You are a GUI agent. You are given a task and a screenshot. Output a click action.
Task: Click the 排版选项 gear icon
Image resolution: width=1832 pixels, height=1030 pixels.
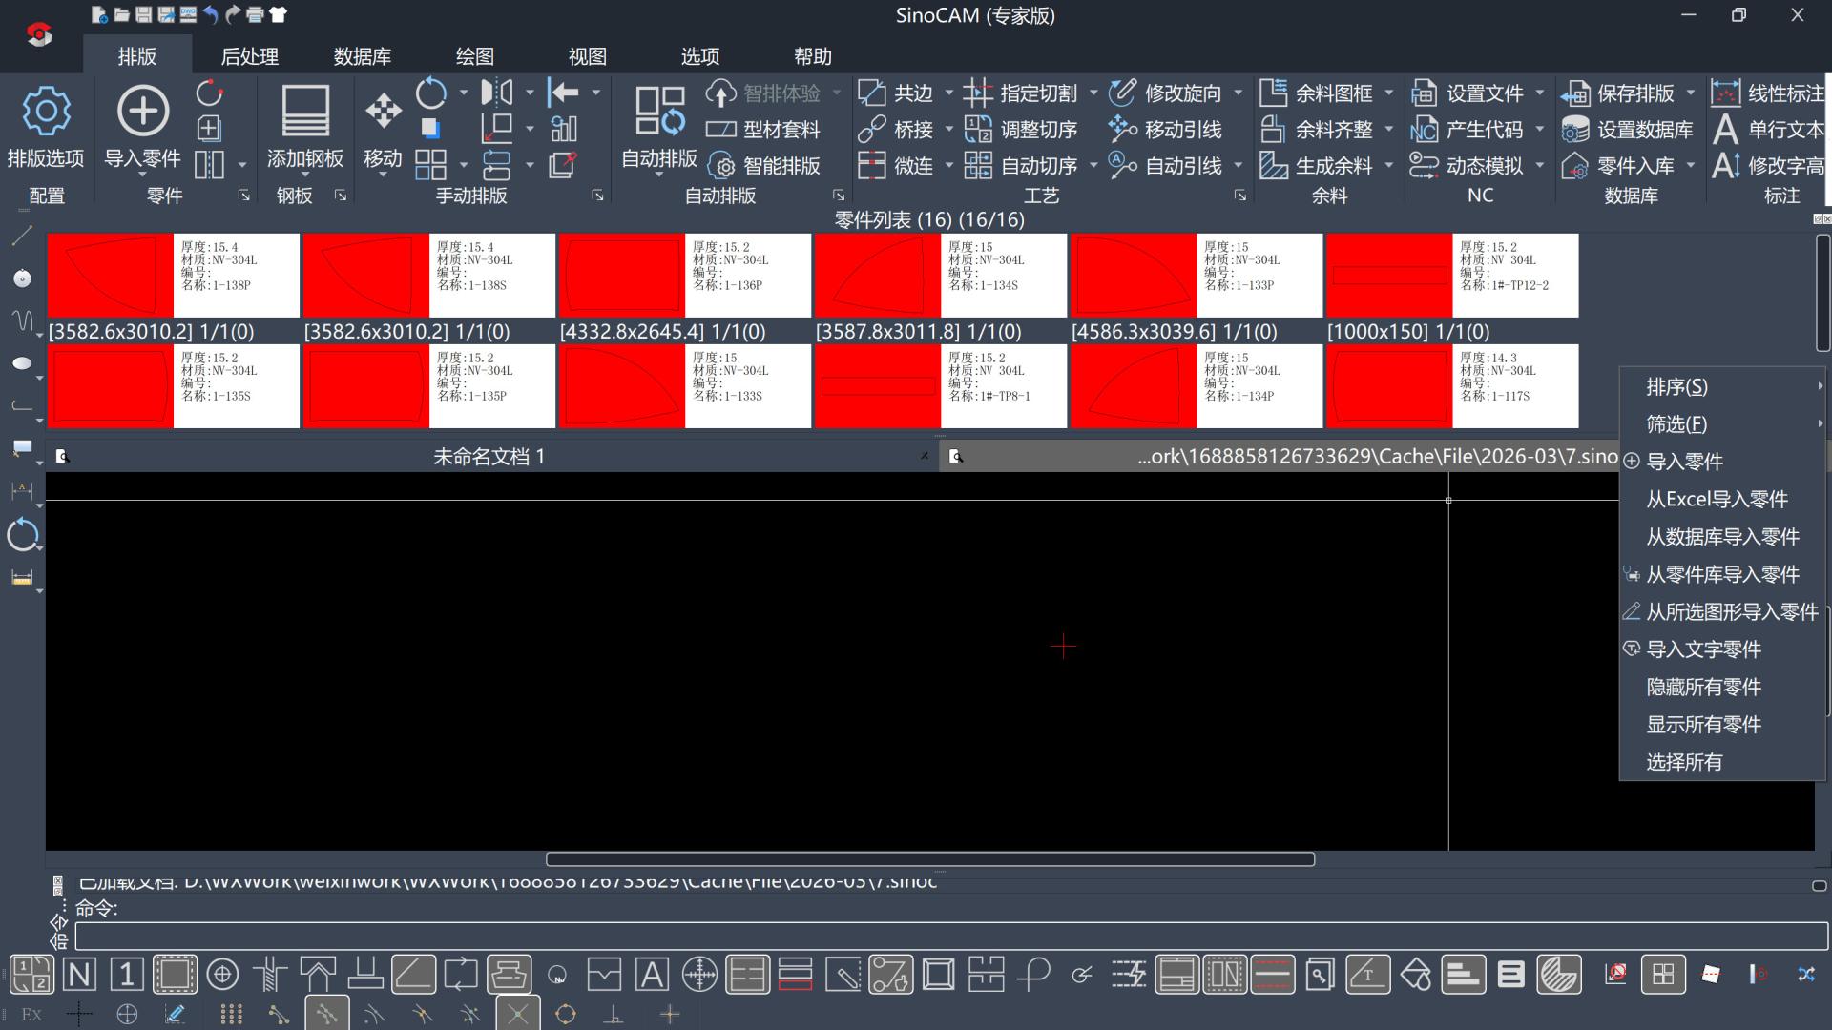pyautogui.click(x=45, y=112)
